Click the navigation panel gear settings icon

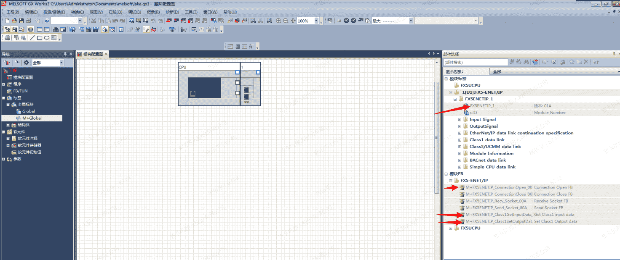coord(26,63)
